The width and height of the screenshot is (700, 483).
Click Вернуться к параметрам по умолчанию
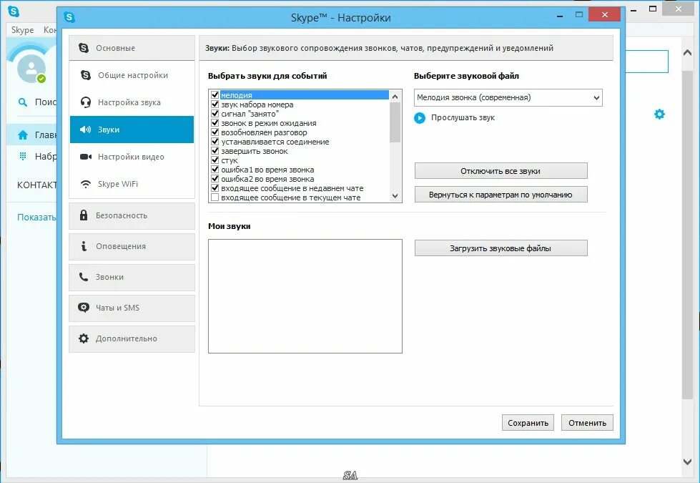(501, 195)
